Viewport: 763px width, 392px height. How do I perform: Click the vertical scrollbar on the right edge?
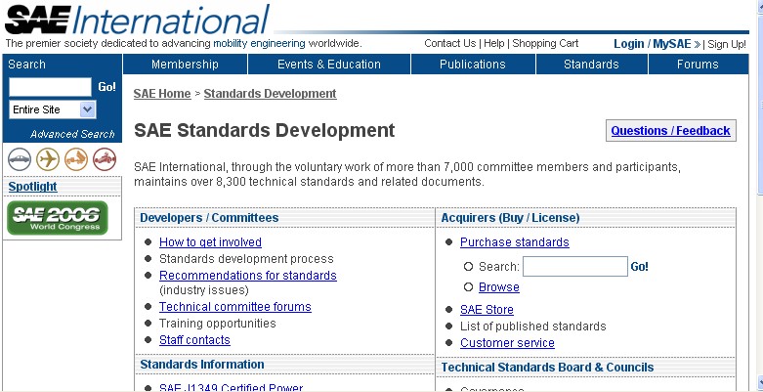(760, 195)
